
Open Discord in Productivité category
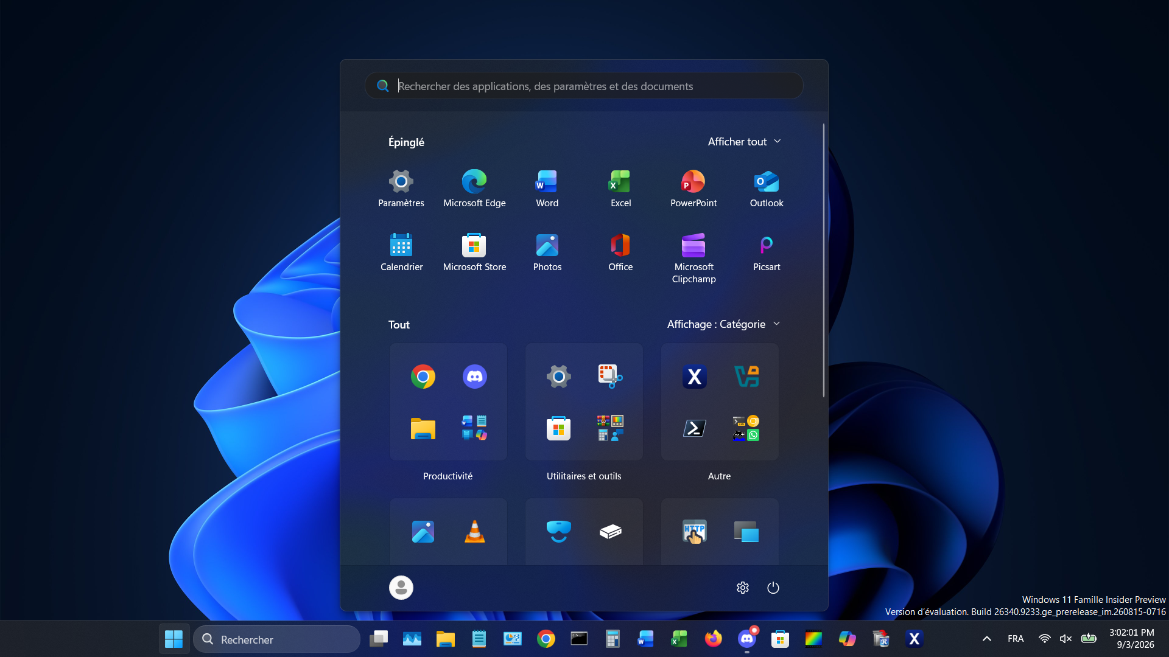[x=474, y=377]
